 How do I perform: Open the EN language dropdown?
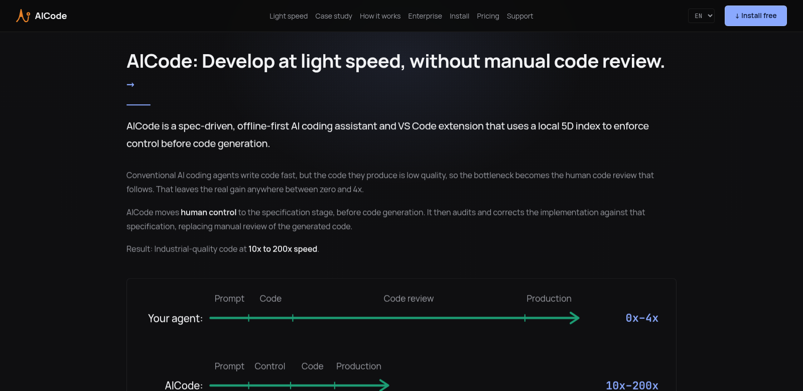point(701,16)
